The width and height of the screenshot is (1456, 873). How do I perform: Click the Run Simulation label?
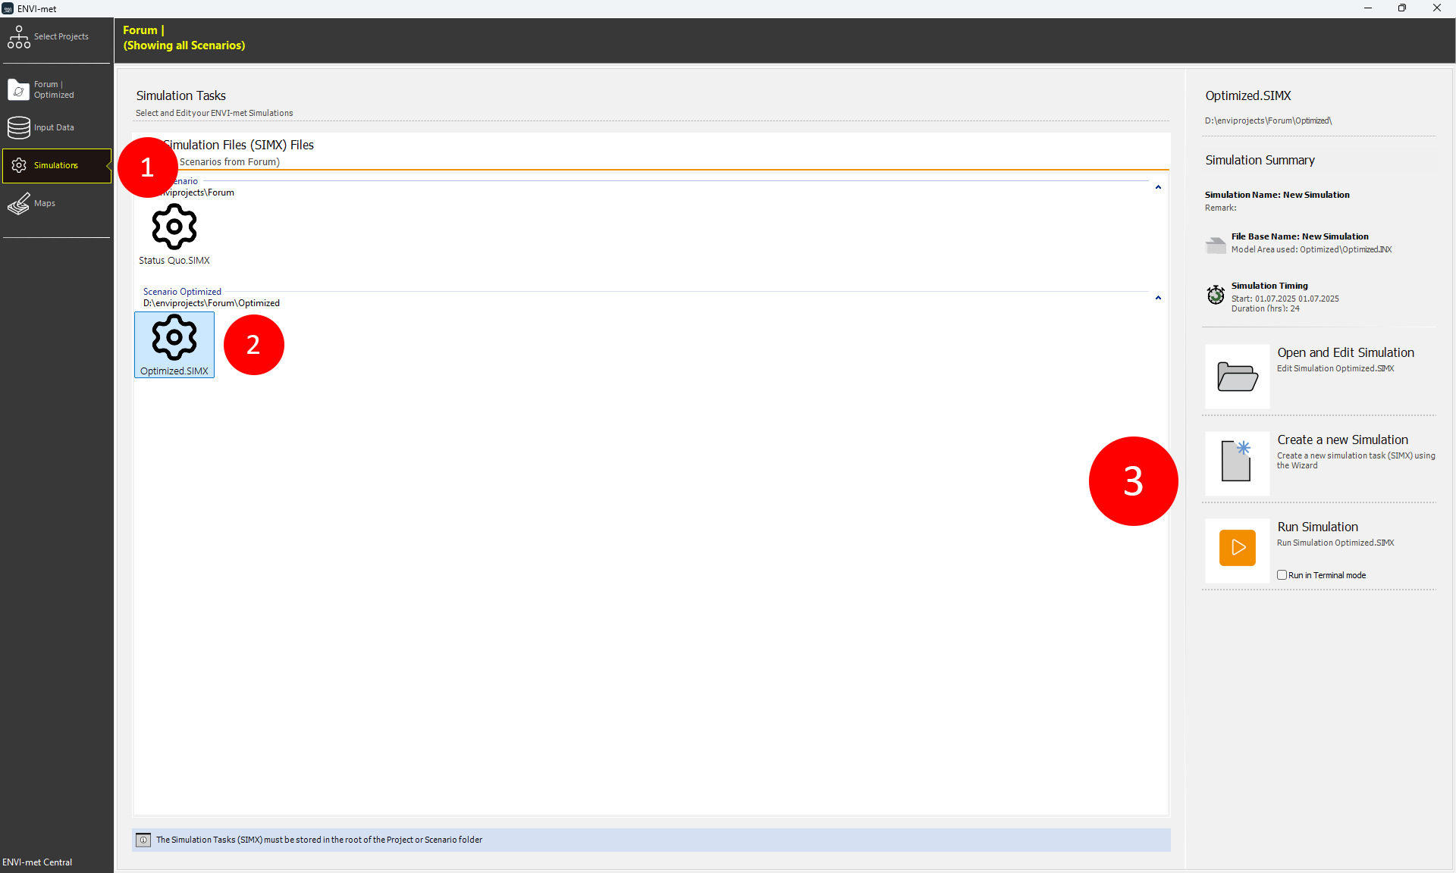point(1317,527)
